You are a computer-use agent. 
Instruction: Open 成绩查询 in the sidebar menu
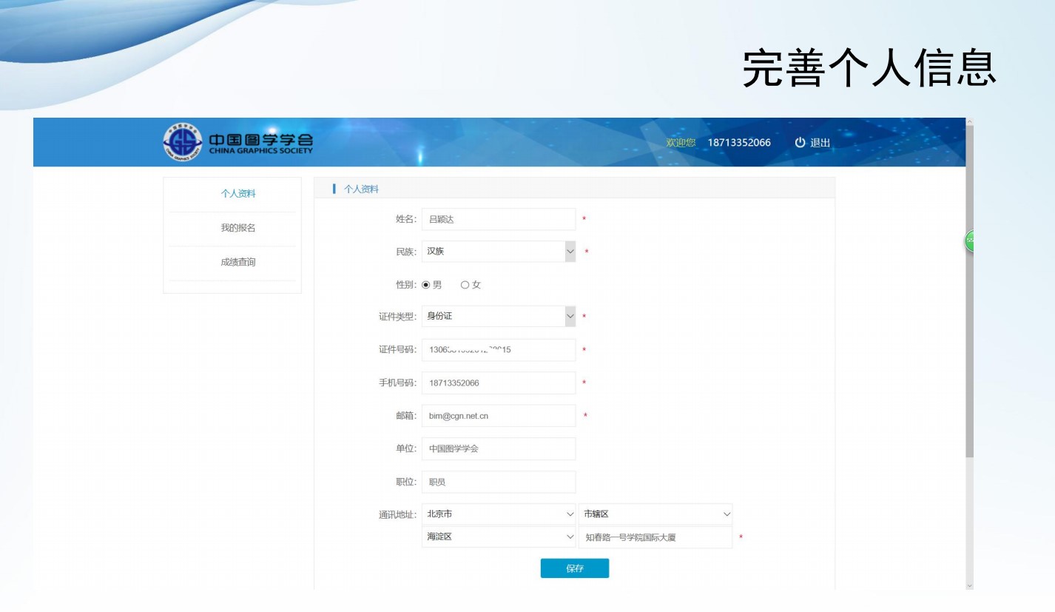coord(238,262)
